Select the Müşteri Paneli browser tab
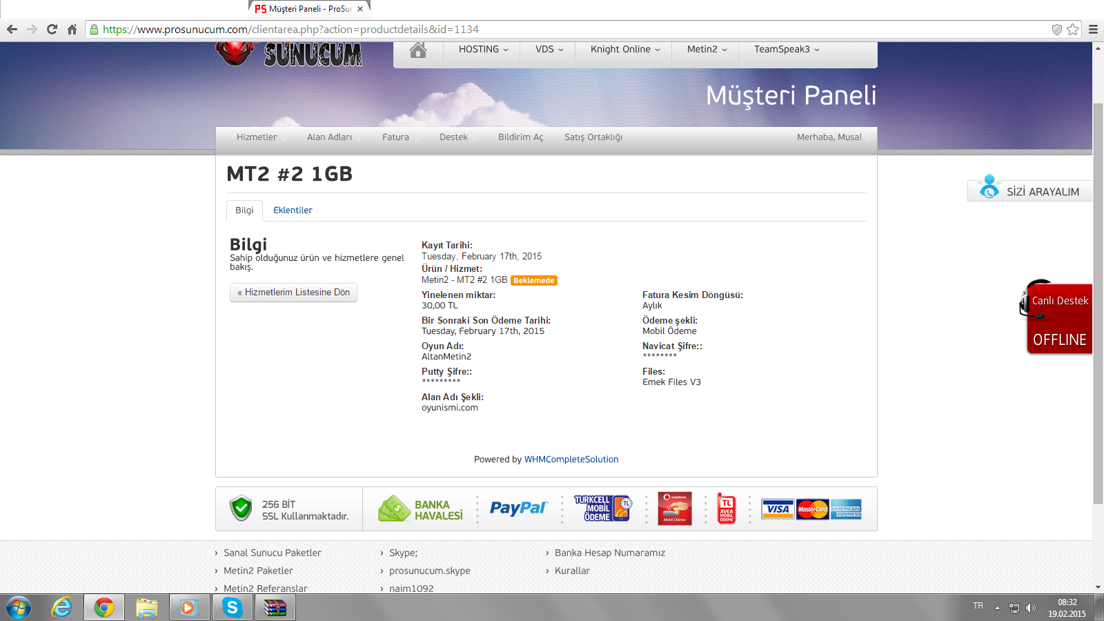Viewport: 1104px width, 621px height. [309, 9]
